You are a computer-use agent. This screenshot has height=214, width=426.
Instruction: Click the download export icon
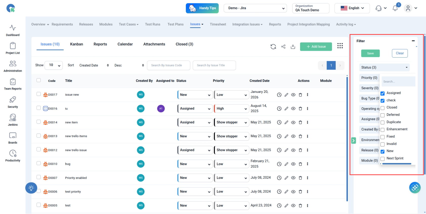click(293, 47)
